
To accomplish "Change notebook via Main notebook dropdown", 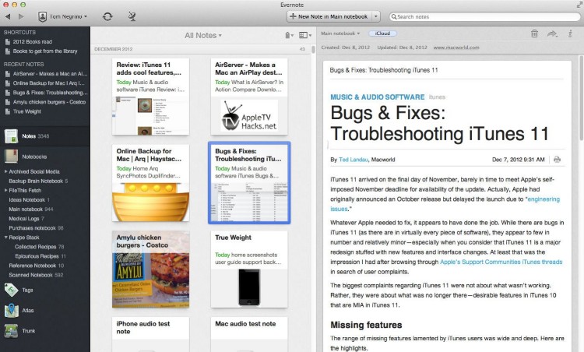I will pos(340,33).
